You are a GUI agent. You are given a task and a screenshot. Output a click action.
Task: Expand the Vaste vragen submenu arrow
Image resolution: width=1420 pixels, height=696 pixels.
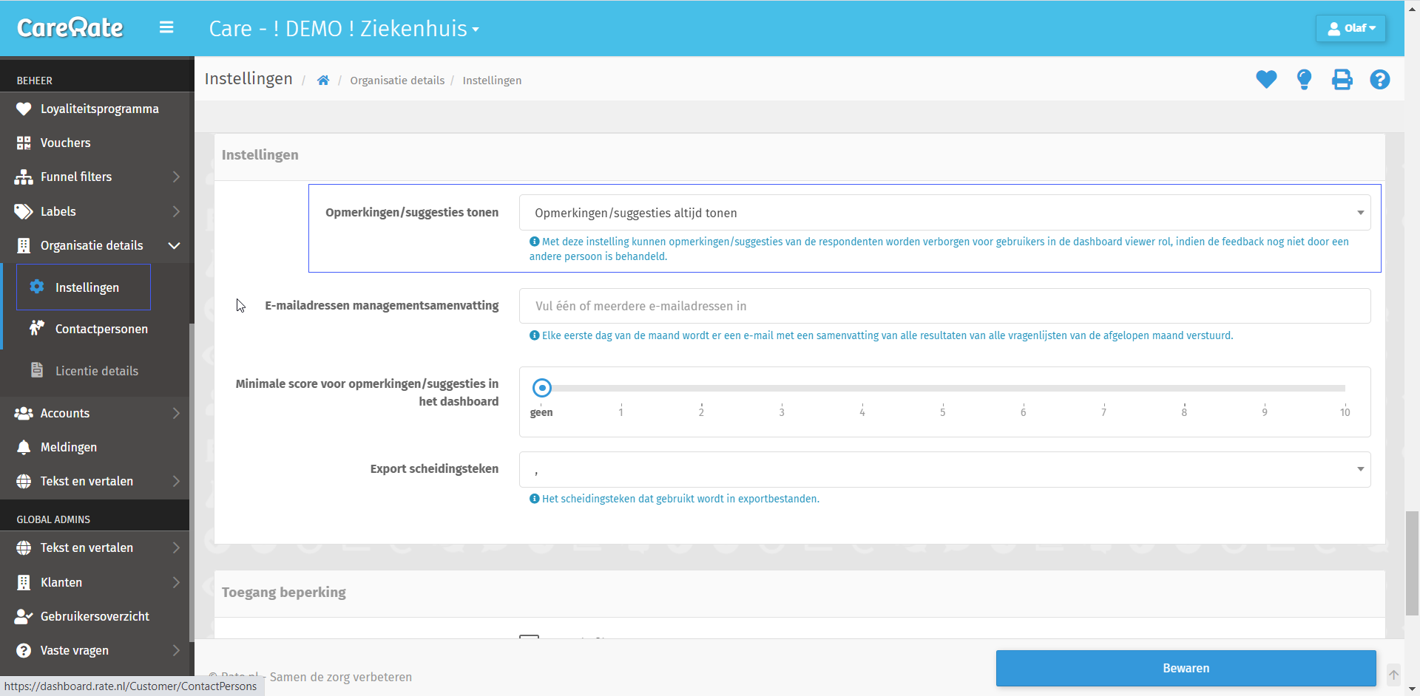pyautogui.click(x=176, y=650)
